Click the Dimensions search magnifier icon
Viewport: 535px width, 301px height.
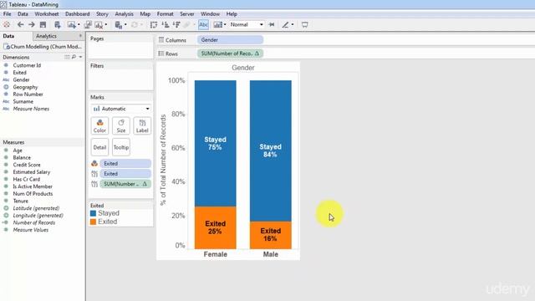[x=74, y=57]
